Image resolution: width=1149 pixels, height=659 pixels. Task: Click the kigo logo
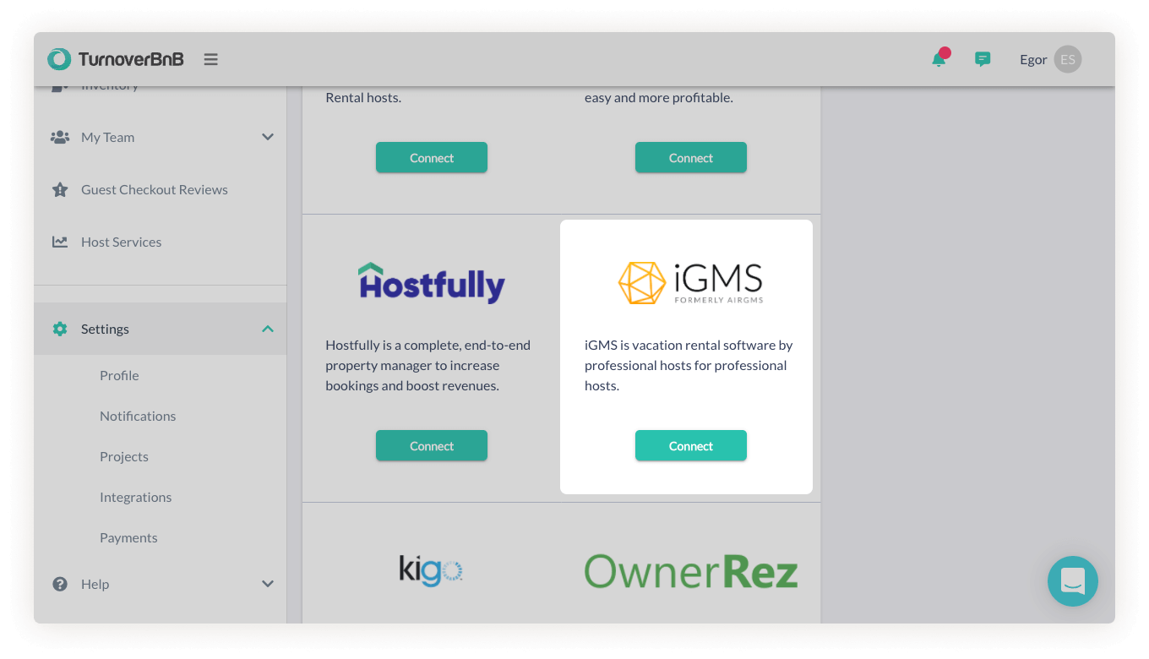click(x=431, y=570)
